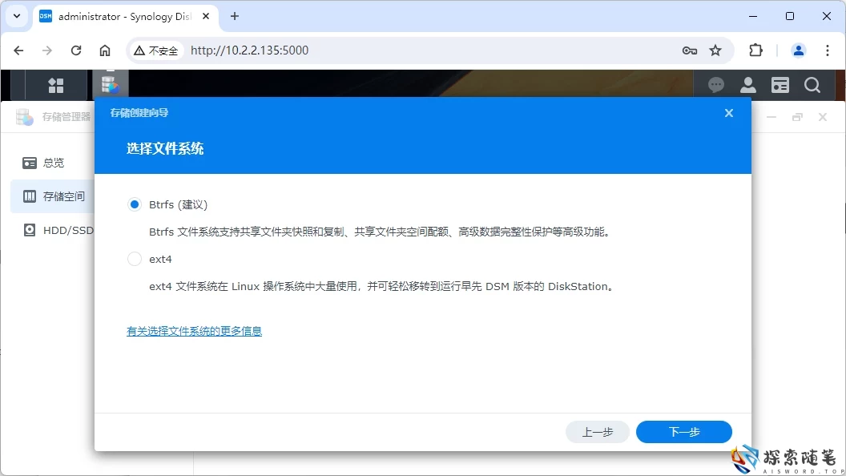
Task: Open DSM search with the magnifier icon
Action: (812, 84)
